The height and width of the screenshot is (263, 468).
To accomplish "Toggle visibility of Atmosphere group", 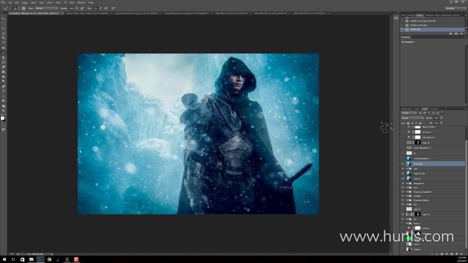I will (x=403, y=184).
